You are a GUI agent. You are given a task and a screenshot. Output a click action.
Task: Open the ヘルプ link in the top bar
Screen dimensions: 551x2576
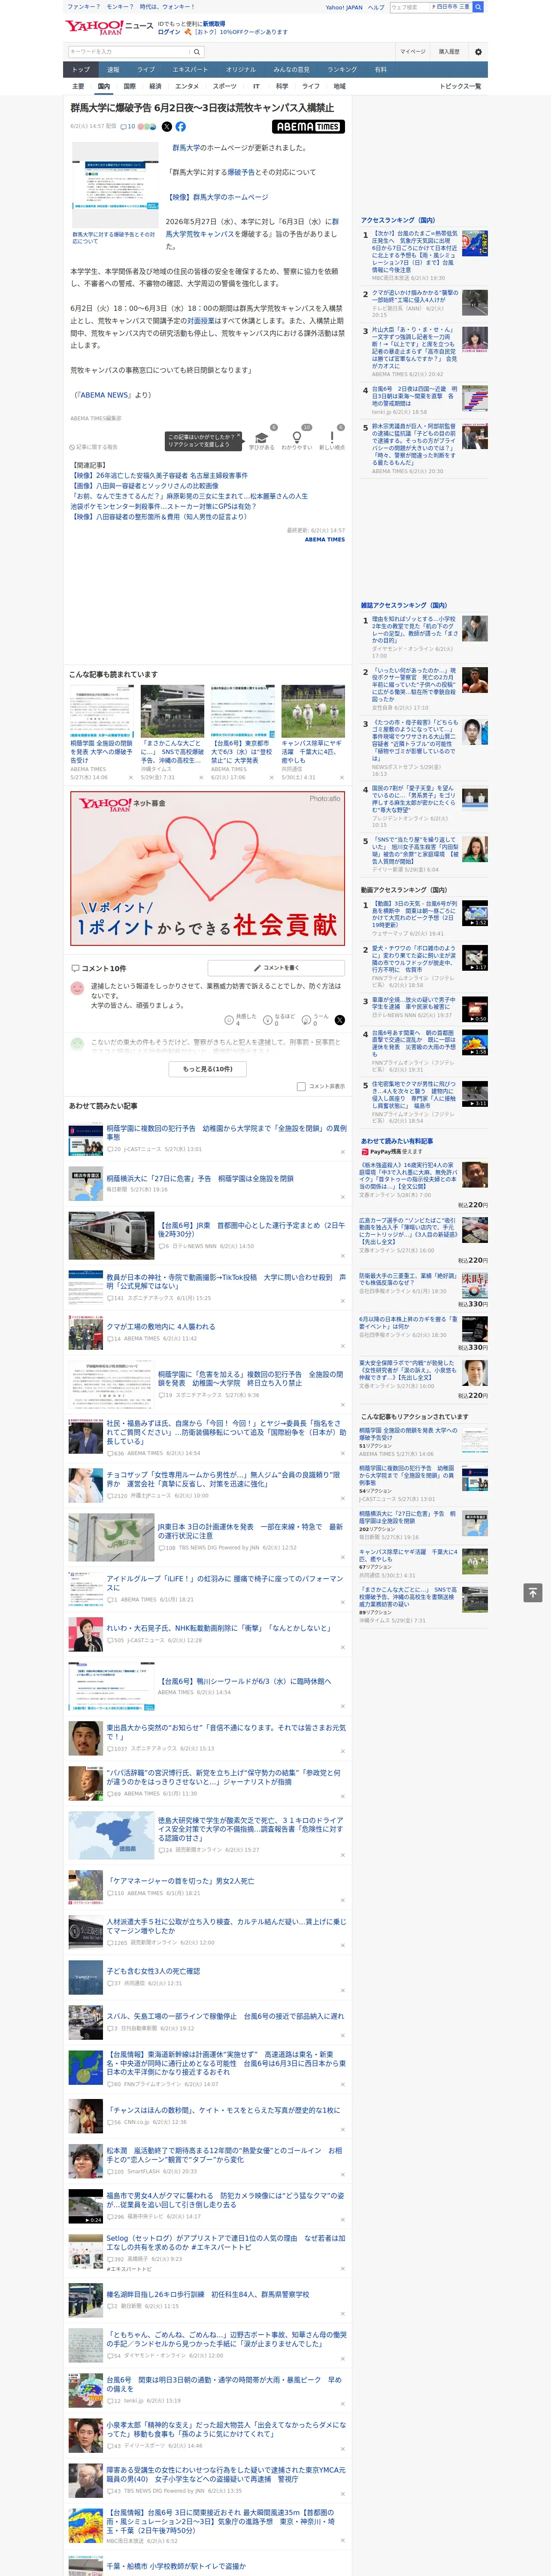375,7
